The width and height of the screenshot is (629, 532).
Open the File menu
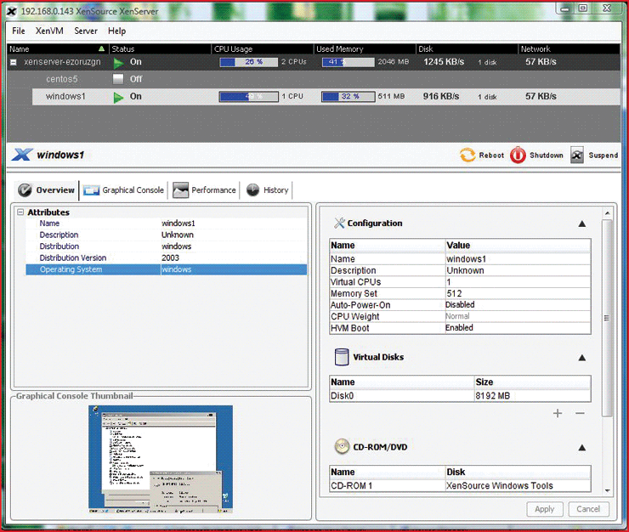(x=19, y=31)
